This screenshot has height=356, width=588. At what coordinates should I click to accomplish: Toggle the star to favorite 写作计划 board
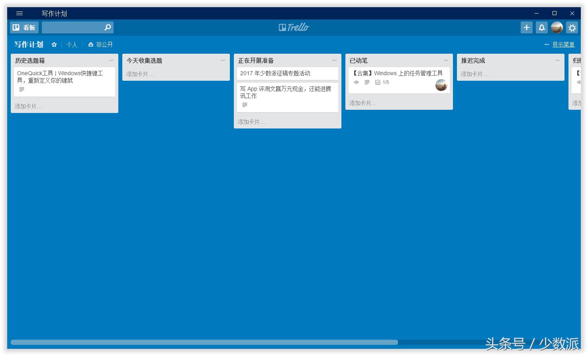54,45
